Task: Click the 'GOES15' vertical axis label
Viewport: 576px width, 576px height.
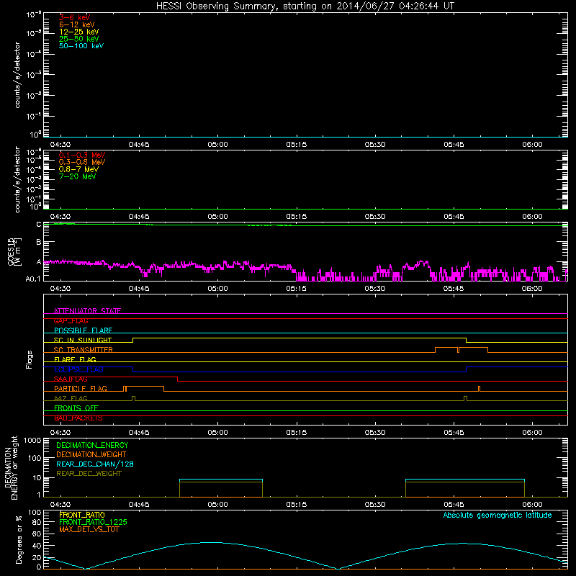Action: click(x=11, y=251)
